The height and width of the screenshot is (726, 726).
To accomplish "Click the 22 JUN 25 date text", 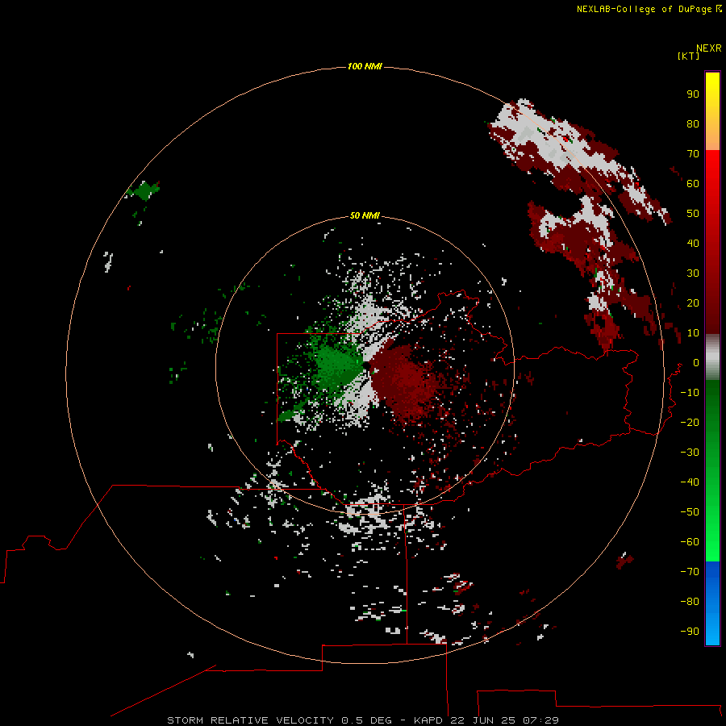I will point(483,720).
